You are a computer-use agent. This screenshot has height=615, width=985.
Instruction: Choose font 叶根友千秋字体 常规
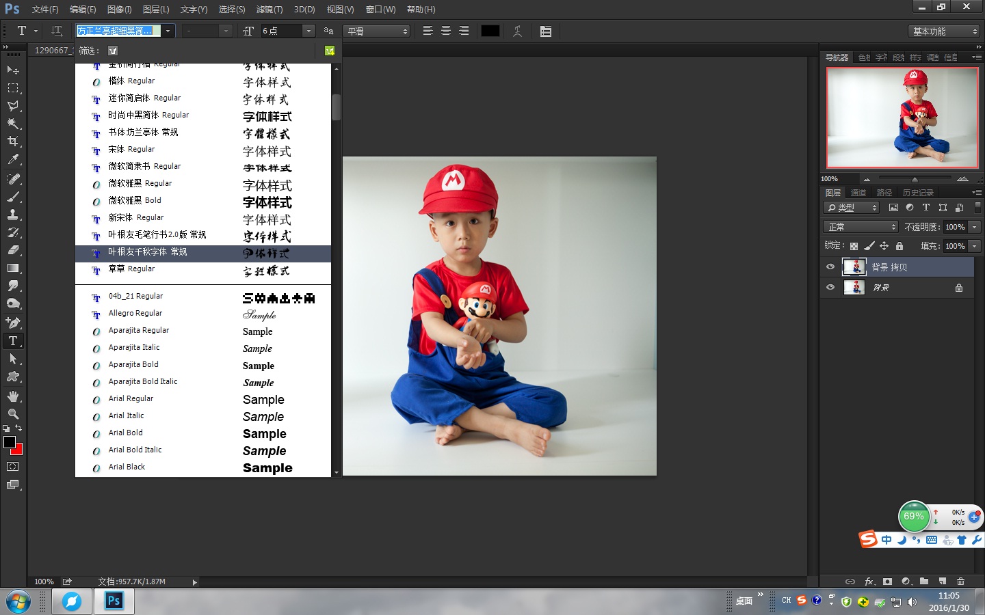pos(203,252)
